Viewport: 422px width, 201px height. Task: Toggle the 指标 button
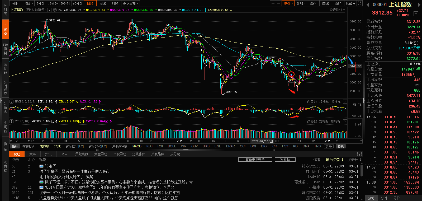[15, 146]
